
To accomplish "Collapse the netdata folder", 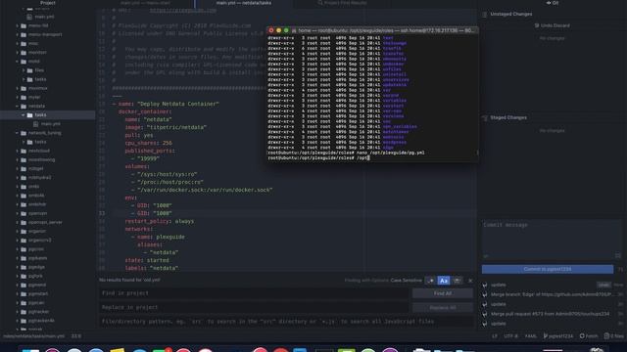I will click(18, 107).
